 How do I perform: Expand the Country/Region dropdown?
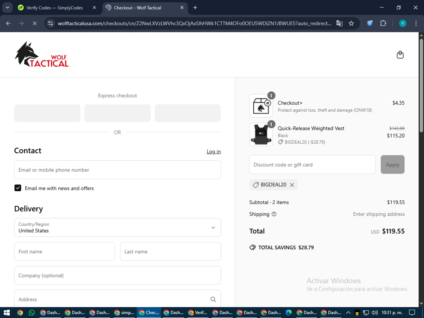point(118,227)
